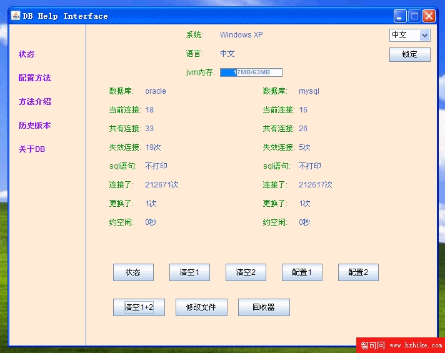Viewport: 445px width, 353px height.
Task: Click the 修改文件 button
Action: click(x=201, y=307)
